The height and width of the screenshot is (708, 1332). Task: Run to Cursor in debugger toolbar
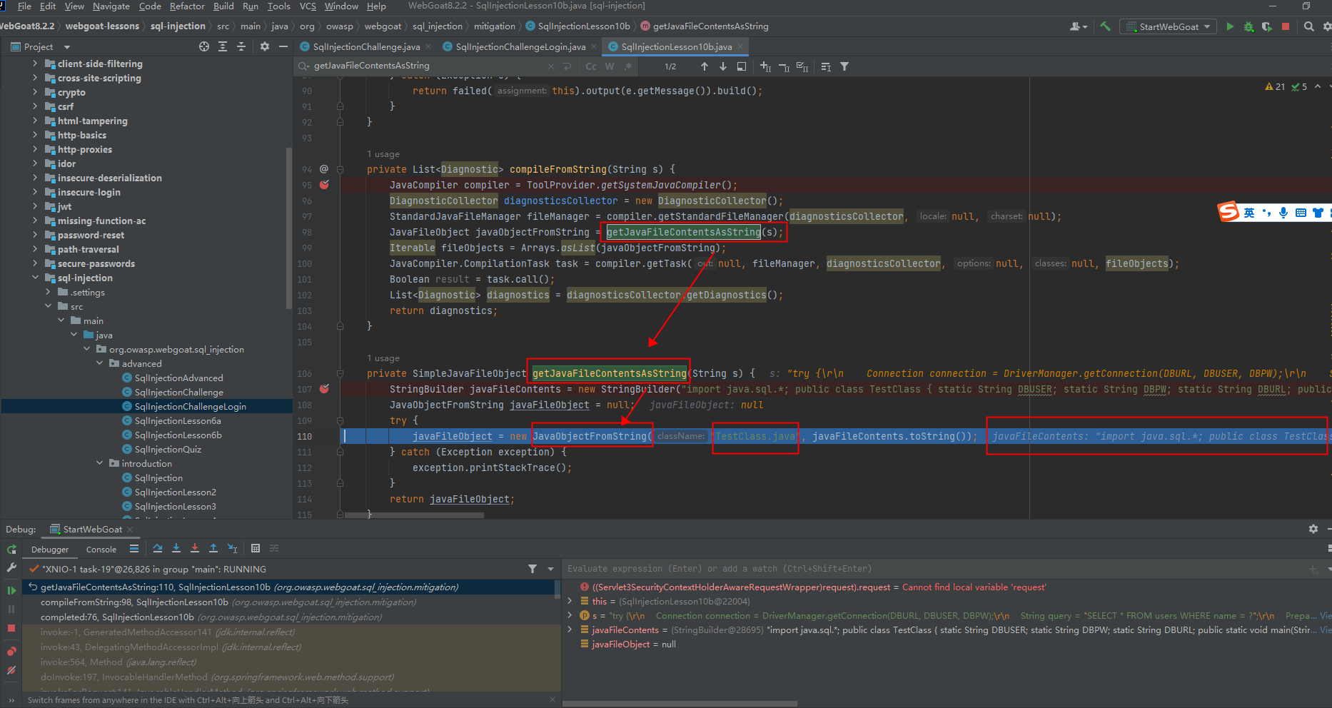click(232, 548)
